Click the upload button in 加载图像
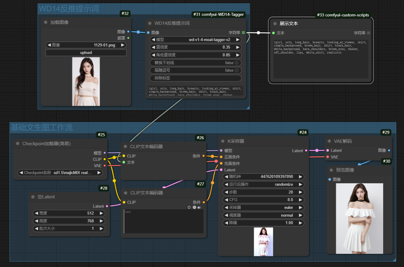Viewport: 404px width, 267px height. click(x=86, y=53)
